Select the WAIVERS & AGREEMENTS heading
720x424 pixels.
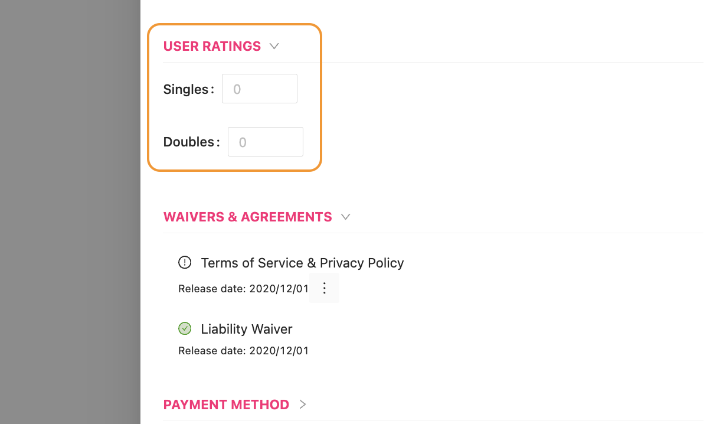tap(247, 217)
